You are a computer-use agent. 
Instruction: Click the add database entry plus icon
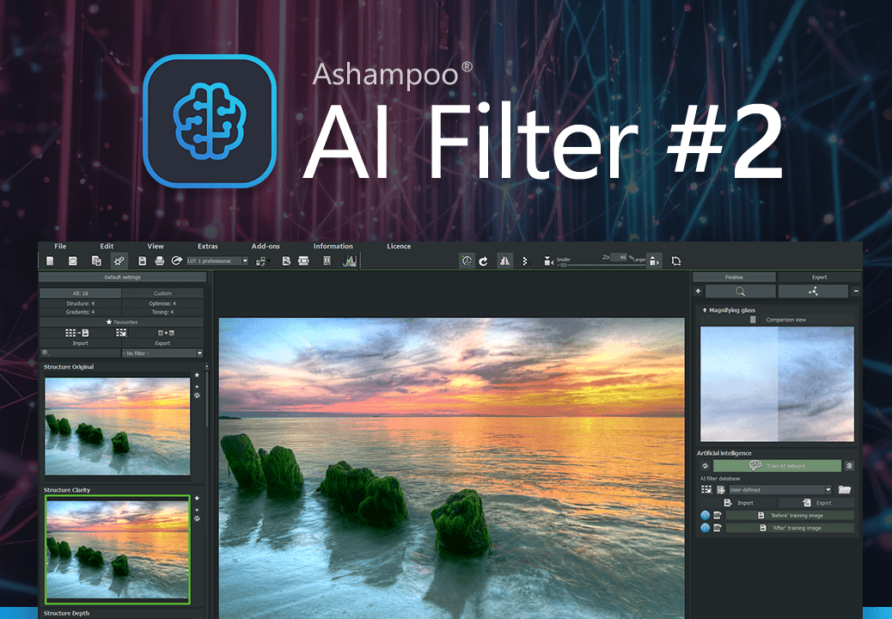pos(721,490)
